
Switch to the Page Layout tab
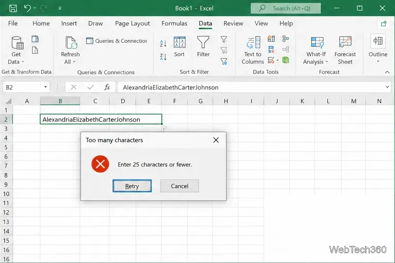click(133, 23)
